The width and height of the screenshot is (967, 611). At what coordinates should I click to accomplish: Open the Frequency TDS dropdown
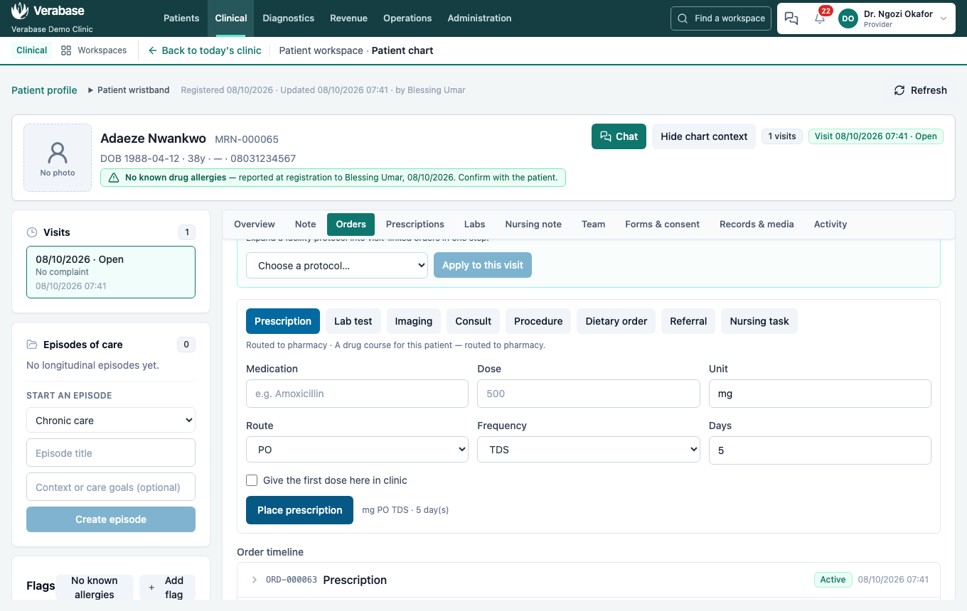tap(589, 450)
